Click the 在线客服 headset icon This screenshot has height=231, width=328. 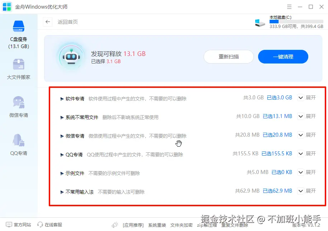pyautogui.click(x=40, y=225)
